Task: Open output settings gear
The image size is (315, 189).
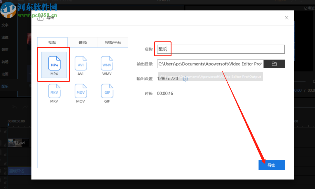Action: [185, 79]
